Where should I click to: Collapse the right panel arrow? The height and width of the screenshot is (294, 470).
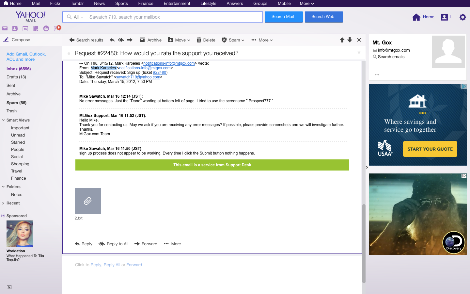(367, 167)
